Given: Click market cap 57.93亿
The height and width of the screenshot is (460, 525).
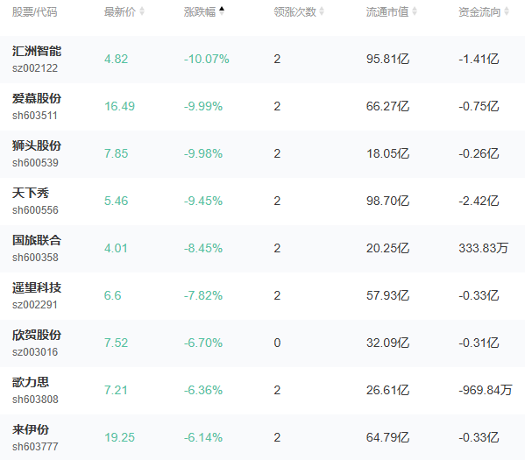Looking at the screenshot, I should coord(387,295).
